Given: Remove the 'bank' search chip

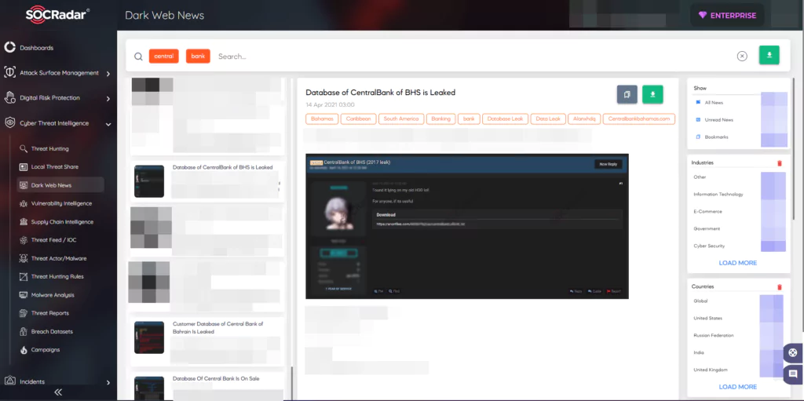Looking at the screenshot, I should (x=198, y=56).
